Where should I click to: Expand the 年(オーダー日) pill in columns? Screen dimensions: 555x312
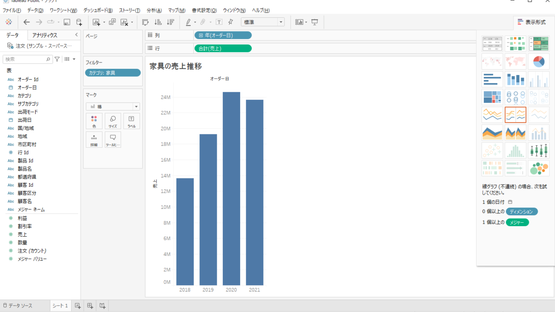click(201, 36)
